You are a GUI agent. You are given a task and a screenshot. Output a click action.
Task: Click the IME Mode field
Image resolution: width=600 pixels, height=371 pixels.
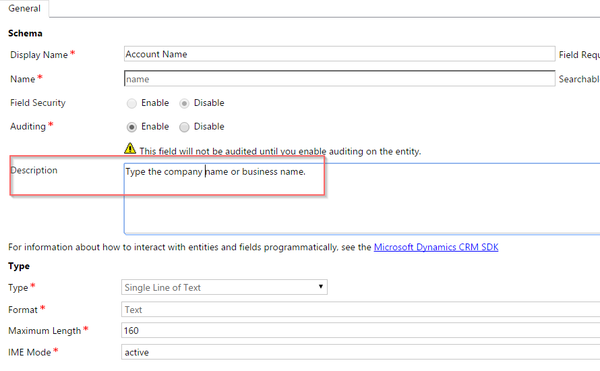coord(361,352)
